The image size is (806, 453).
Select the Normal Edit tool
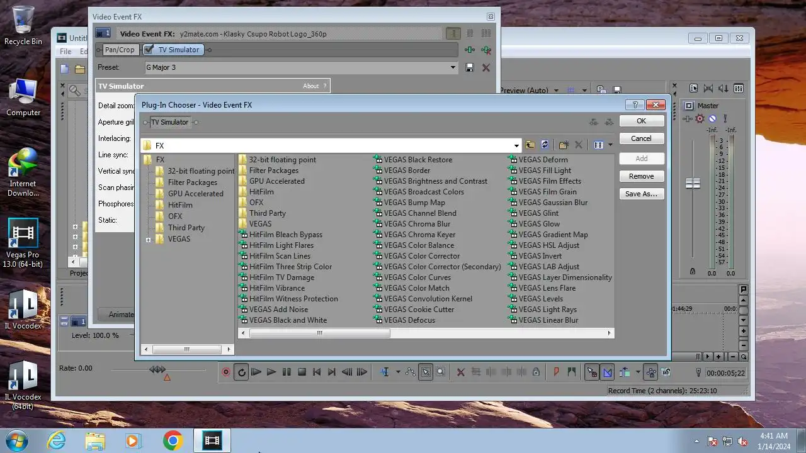[385, 372]
